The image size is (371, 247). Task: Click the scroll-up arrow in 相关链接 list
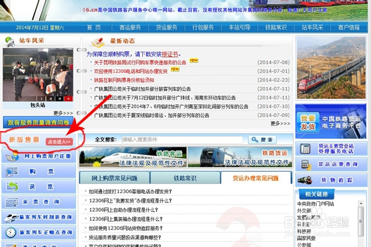[x=361, y=203]
